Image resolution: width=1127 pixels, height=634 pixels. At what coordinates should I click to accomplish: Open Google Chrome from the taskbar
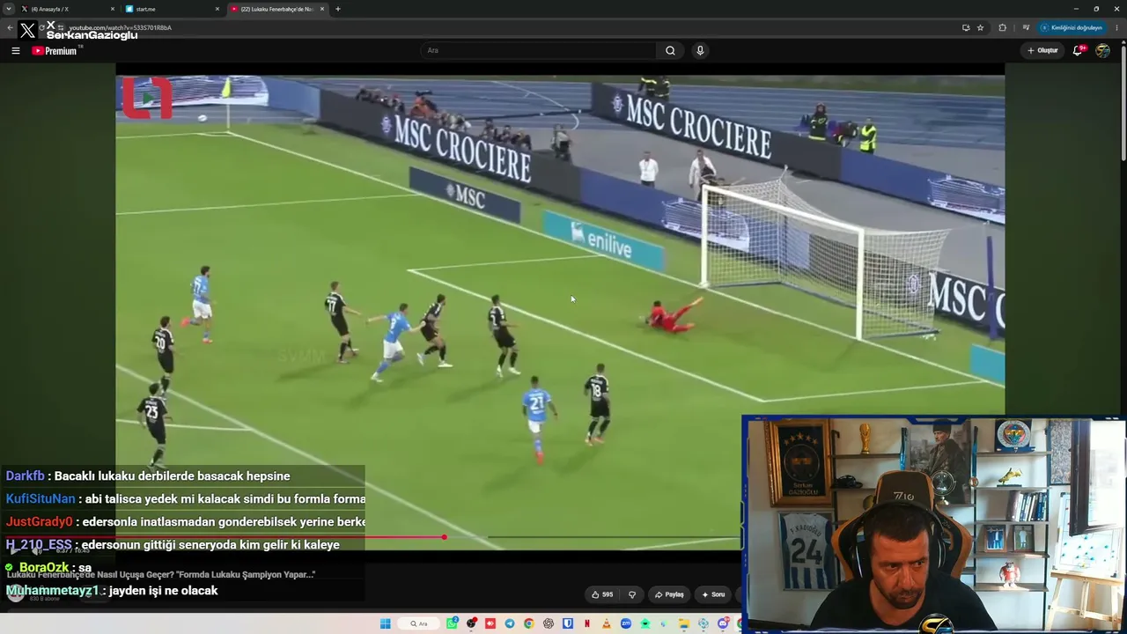click(x=529, y=623)
